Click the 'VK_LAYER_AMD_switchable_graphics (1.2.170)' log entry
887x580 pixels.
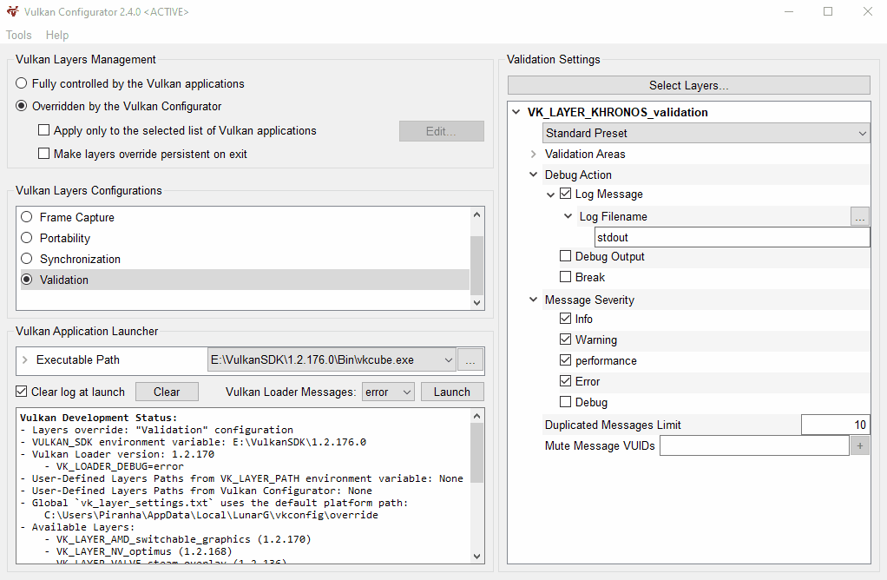click(x=184, y=539)
